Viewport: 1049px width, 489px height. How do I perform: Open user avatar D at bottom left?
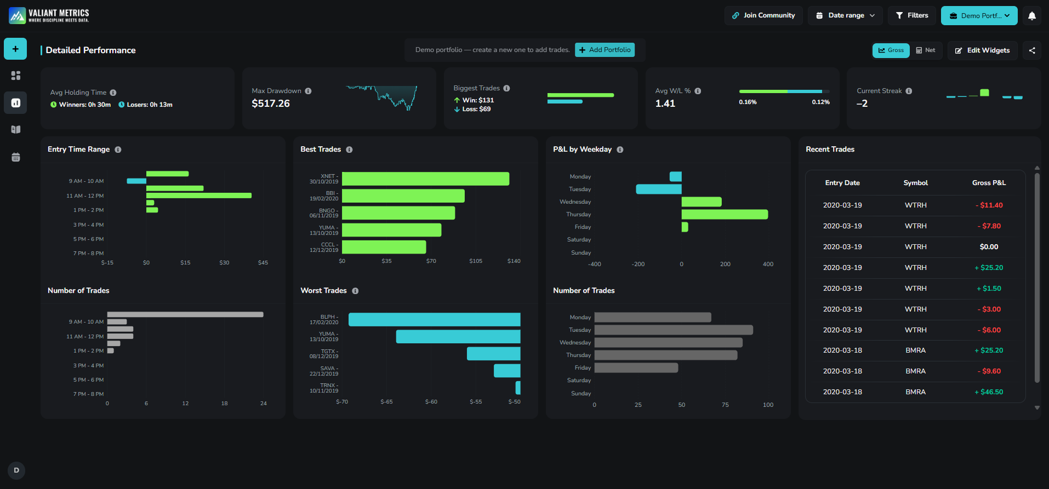tap(16, 470)
